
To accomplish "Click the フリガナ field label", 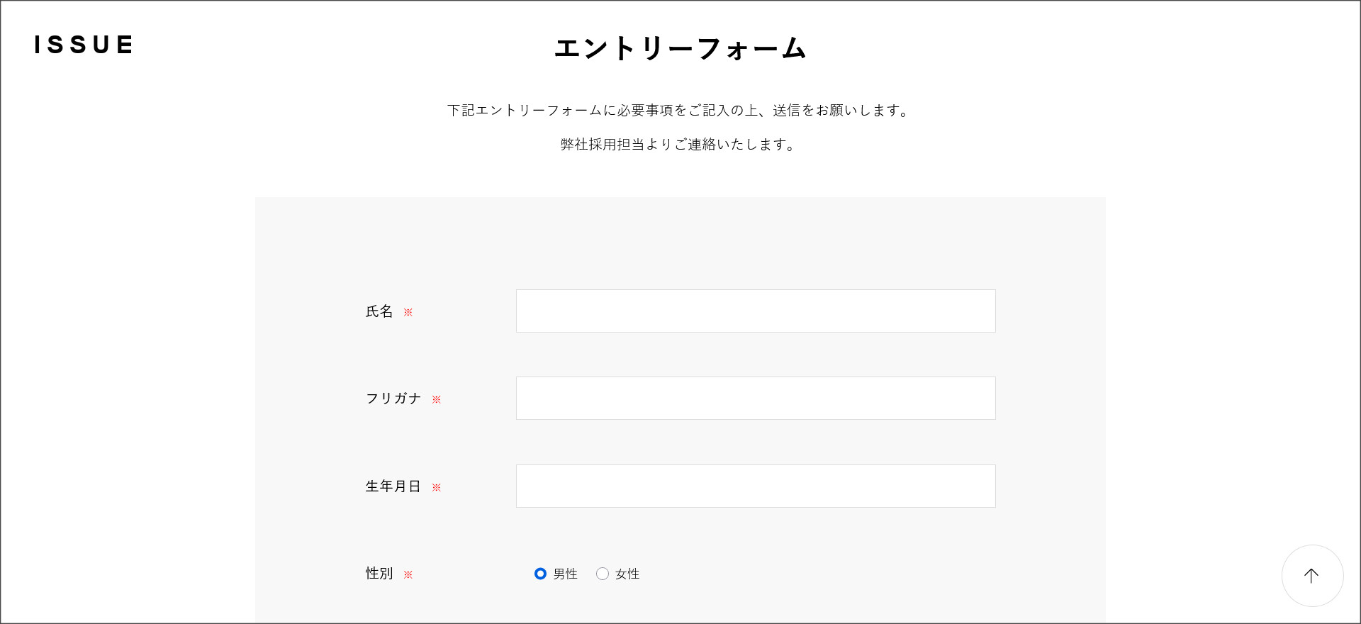I will coord(393,399).
